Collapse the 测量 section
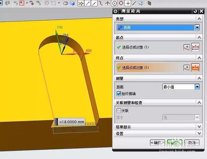207x159 pixels. pyautogui.click(x=199, y=78)
